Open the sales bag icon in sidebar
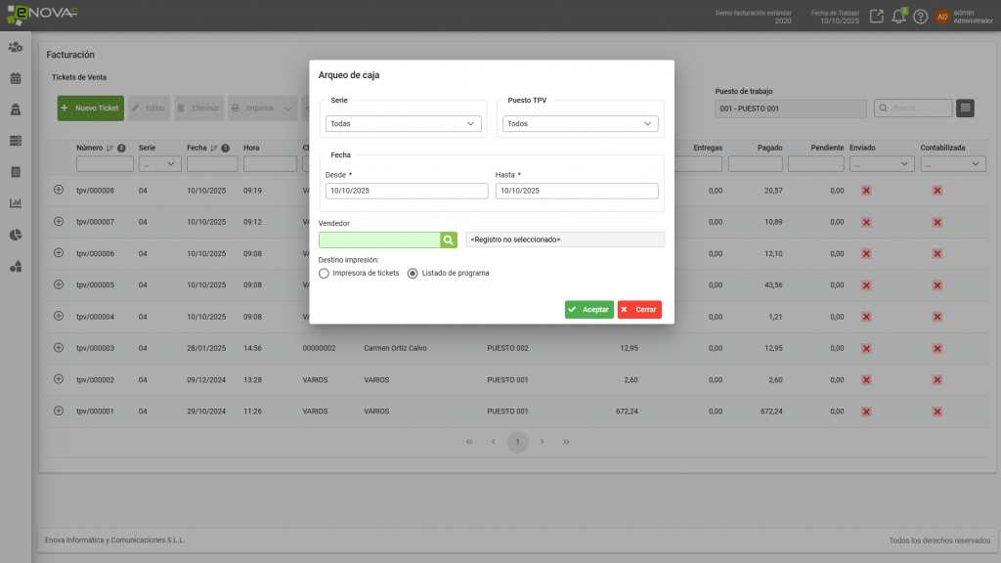 point(14,108)
